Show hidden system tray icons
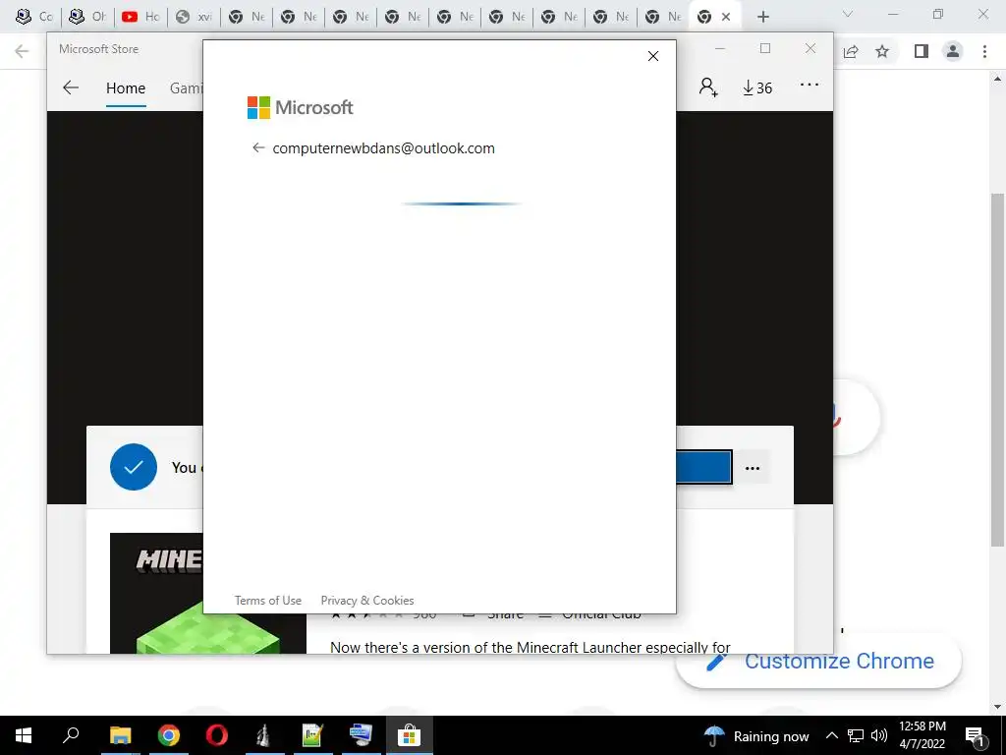Viewport: 1006px width, 755px height. tap(831, 735)
